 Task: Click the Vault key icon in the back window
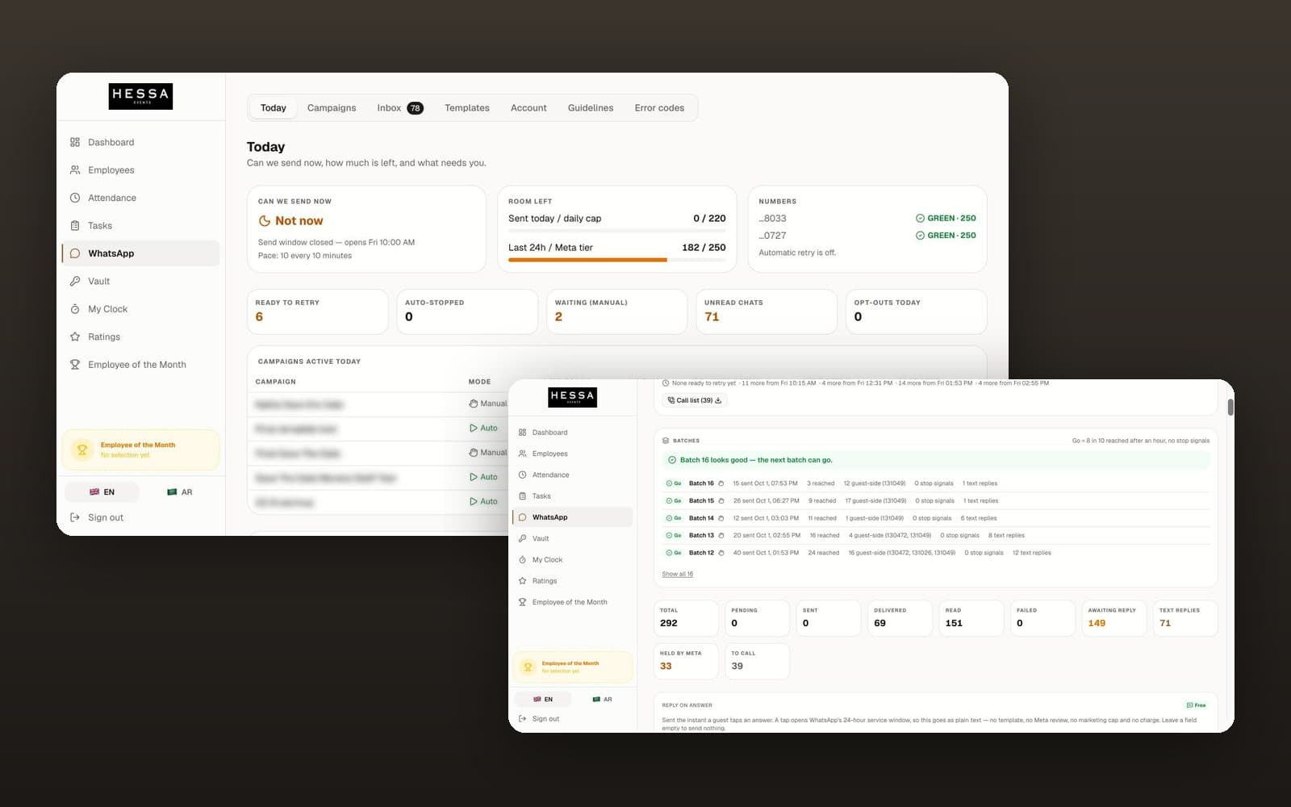[75, 282]
